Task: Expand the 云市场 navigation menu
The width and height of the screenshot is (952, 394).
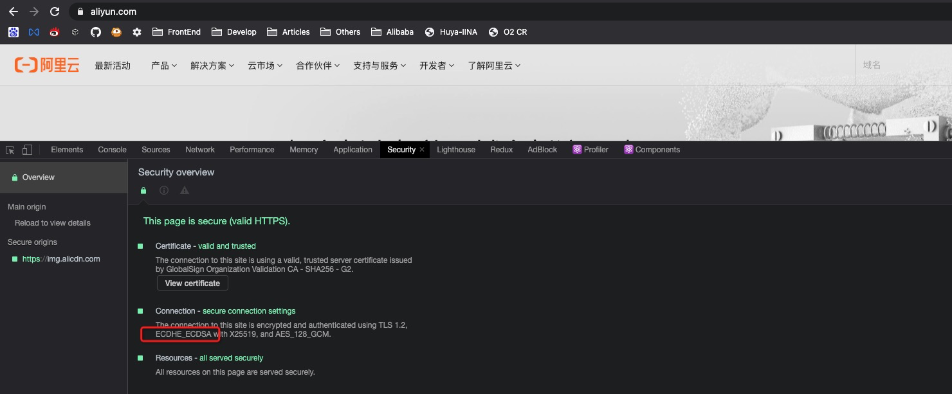Action: [265, 66]
